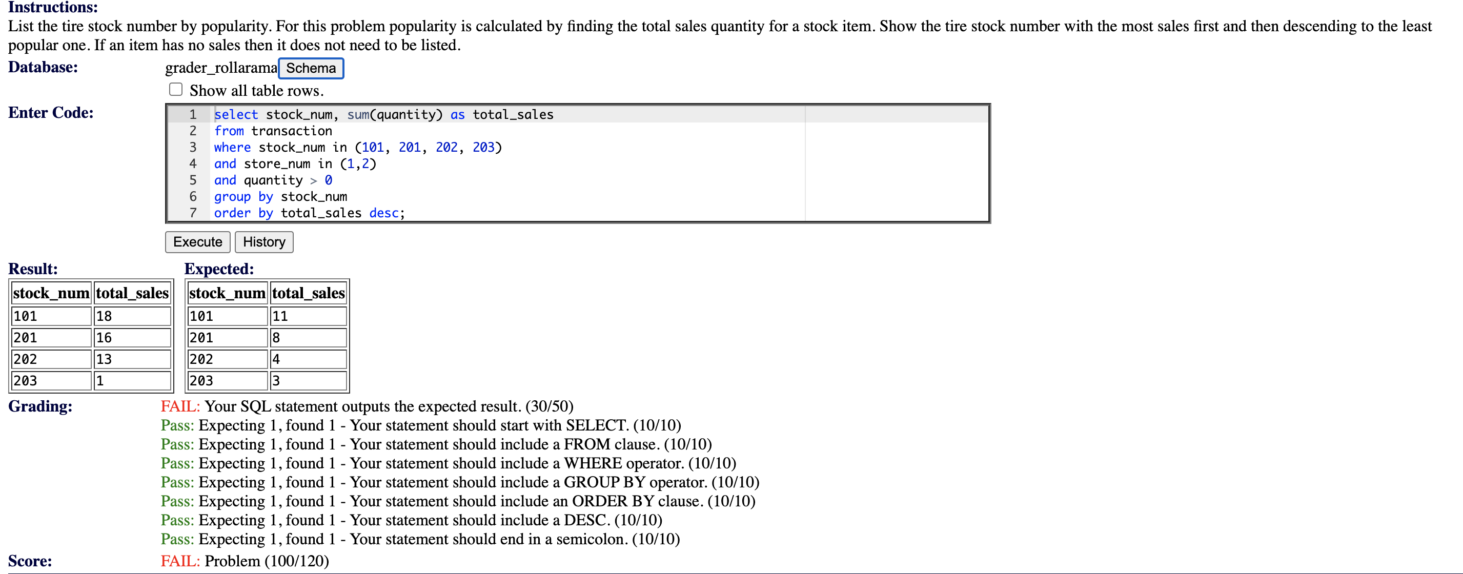Select the stock_num header in the Result table
This screenshot has width=1463, height=574.
51,293
